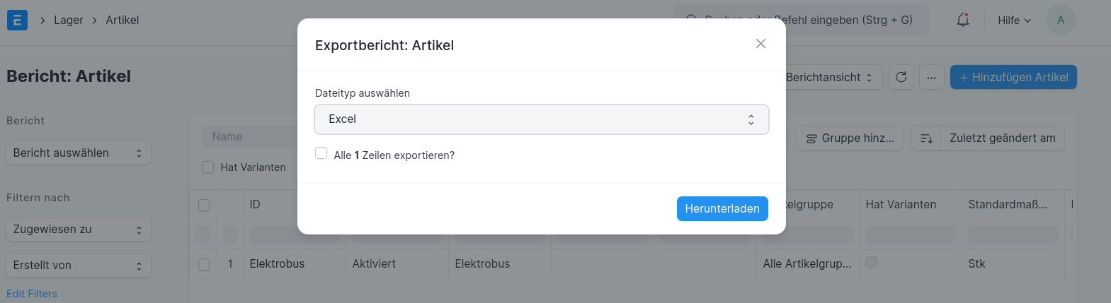The image size is (1111, 303).
Task: Expand the Erstellt von filter dropdown
Action: (x=79, y=265)
